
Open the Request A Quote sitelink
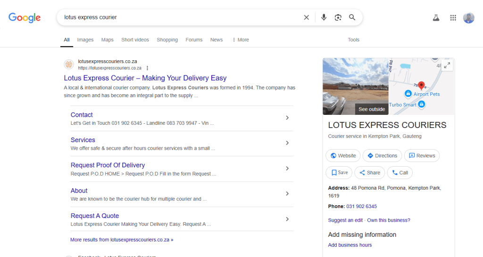[94, 216]
